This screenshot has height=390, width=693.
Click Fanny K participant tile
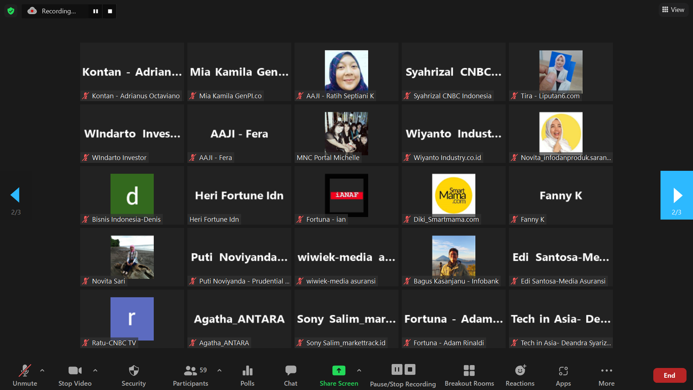coord(561,195)
